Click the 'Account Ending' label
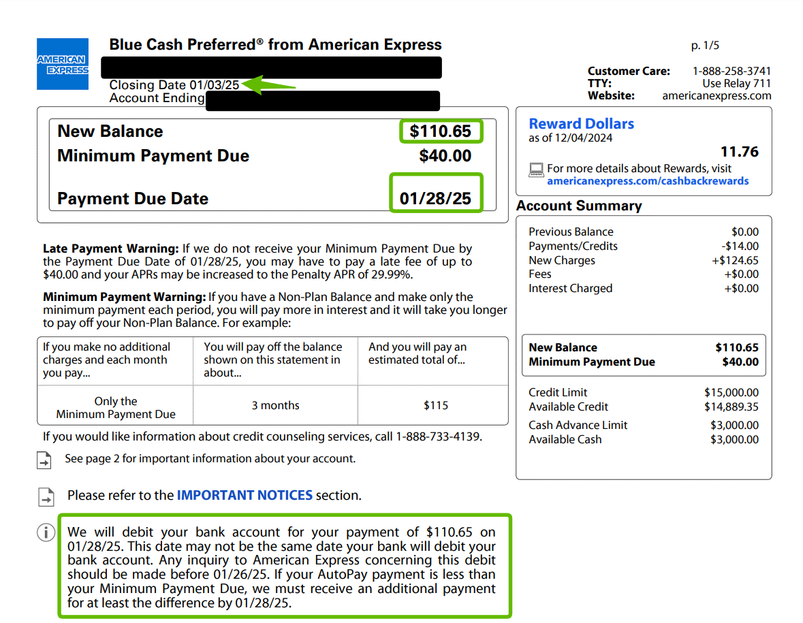Screen dimensions: 803x623 [157, 98]
